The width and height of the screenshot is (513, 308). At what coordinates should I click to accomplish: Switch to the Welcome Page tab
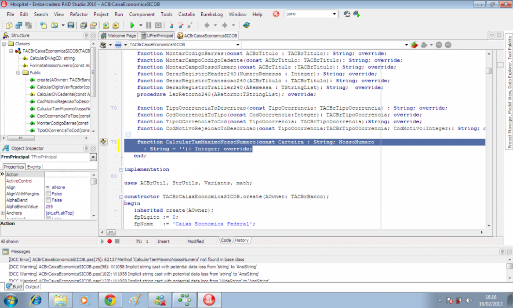(x=118, y=35)
